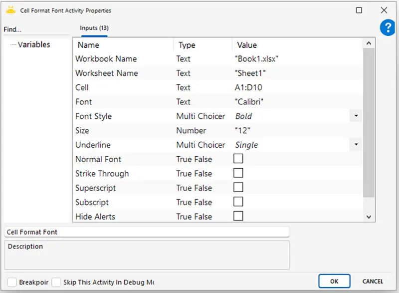Open the Underline dropdown arrow
This screenshot has width=399, height=293.
(x=356, y=145)
